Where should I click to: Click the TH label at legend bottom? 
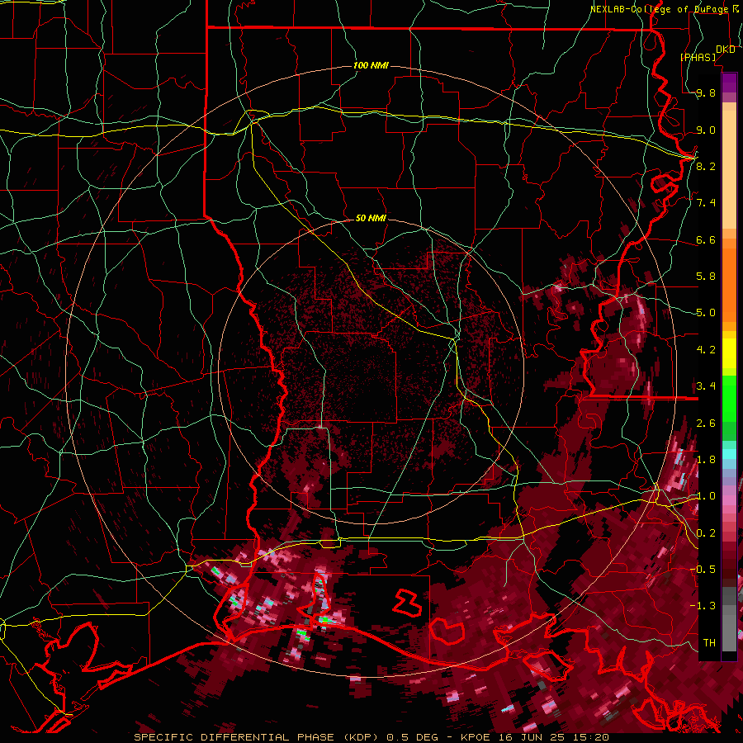click(x=709, y=642)
